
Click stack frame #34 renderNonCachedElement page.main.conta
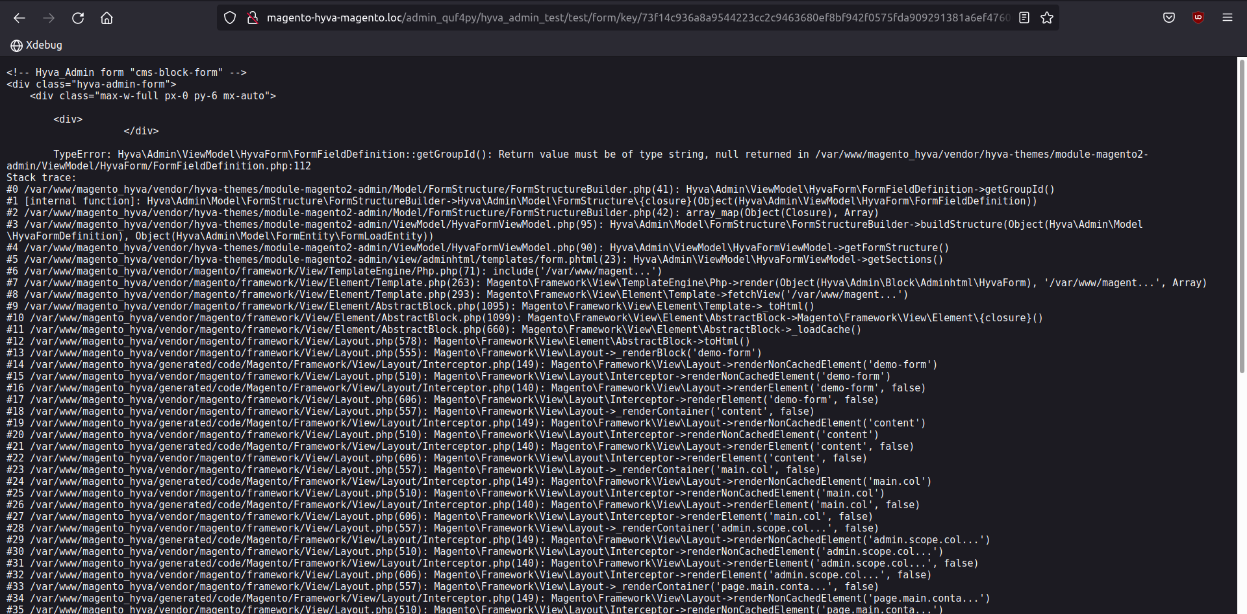click(498, 598)
